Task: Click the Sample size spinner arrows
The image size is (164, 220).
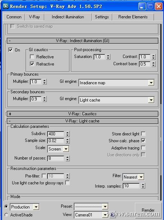Action: pos(67,140)
